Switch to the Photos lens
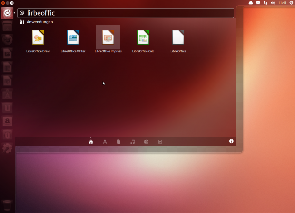 (x=146, y=142)
